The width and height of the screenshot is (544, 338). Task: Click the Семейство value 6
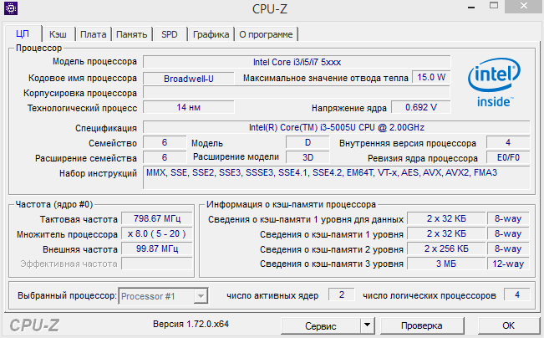click(x=165, y=142)
